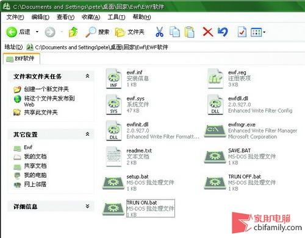Select the ewfinit.dll file icon

[113, 130]
